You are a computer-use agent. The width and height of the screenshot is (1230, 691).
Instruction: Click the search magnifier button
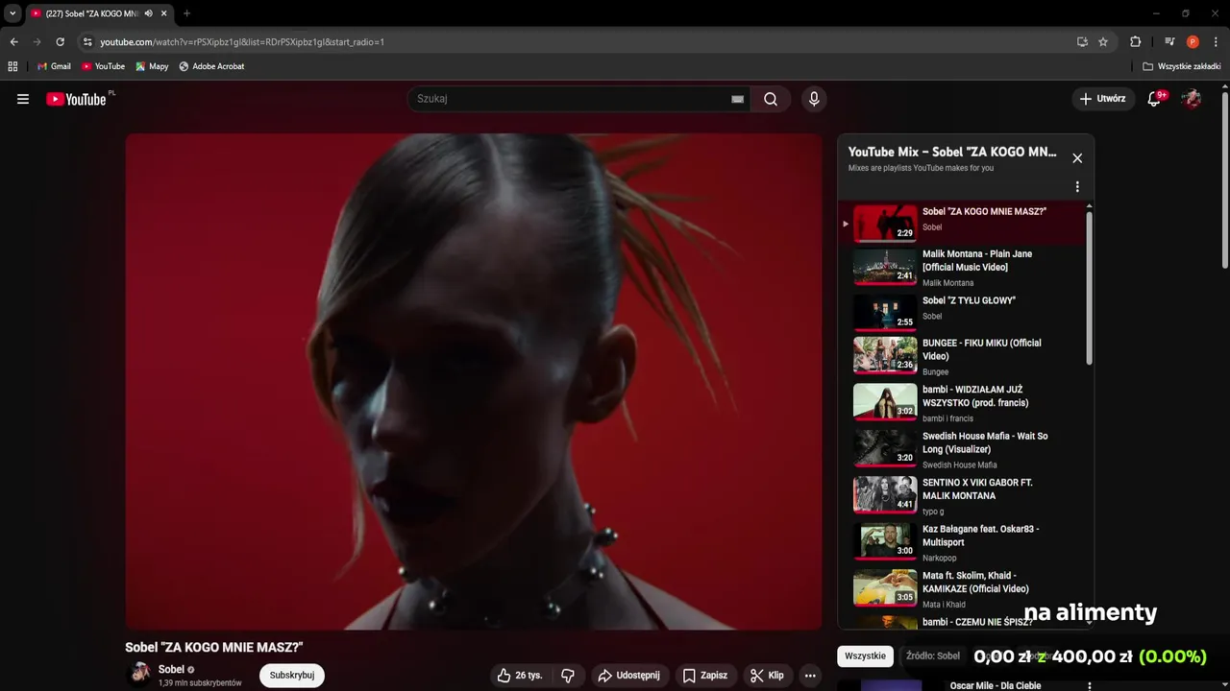coord(771,99)
